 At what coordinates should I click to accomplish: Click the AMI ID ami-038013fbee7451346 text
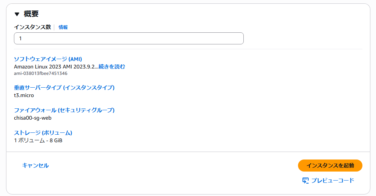pos(41,73)
